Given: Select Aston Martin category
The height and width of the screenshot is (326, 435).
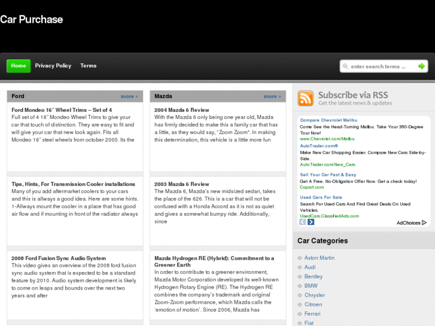Looking at the screenshot, I should point(320,258).
